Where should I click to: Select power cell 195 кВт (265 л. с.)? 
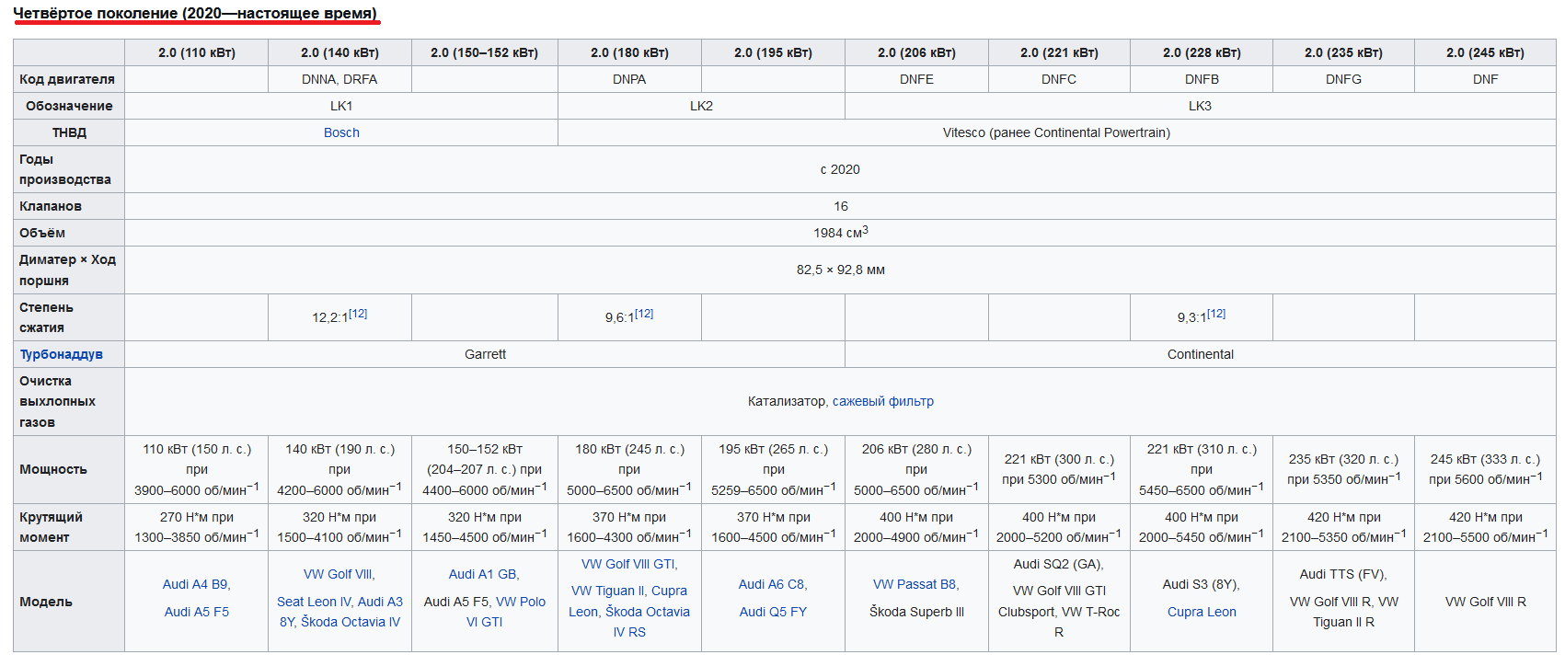773,469
